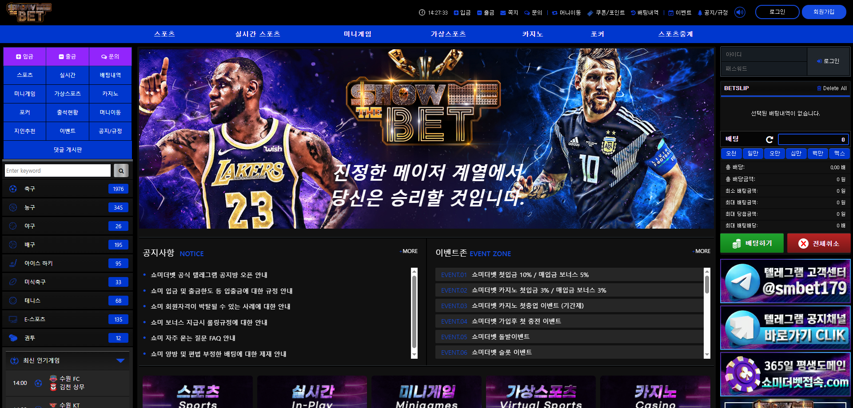This screenshot has width=853, height=408.
Task: Open the 스포츠중계 navigation tab
Action: 676,34
